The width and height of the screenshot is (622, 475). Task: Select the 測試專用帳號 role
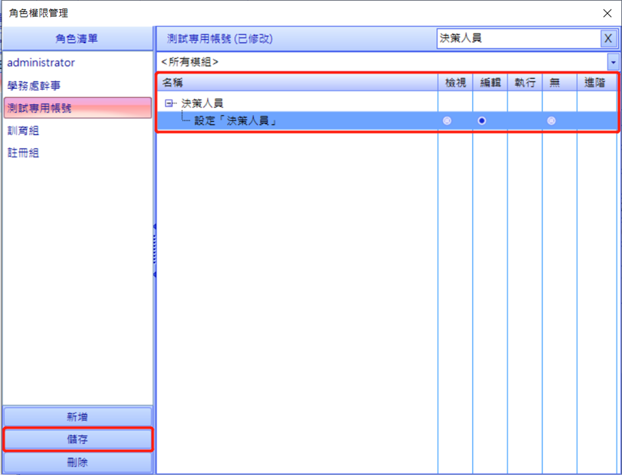(78, 108)
